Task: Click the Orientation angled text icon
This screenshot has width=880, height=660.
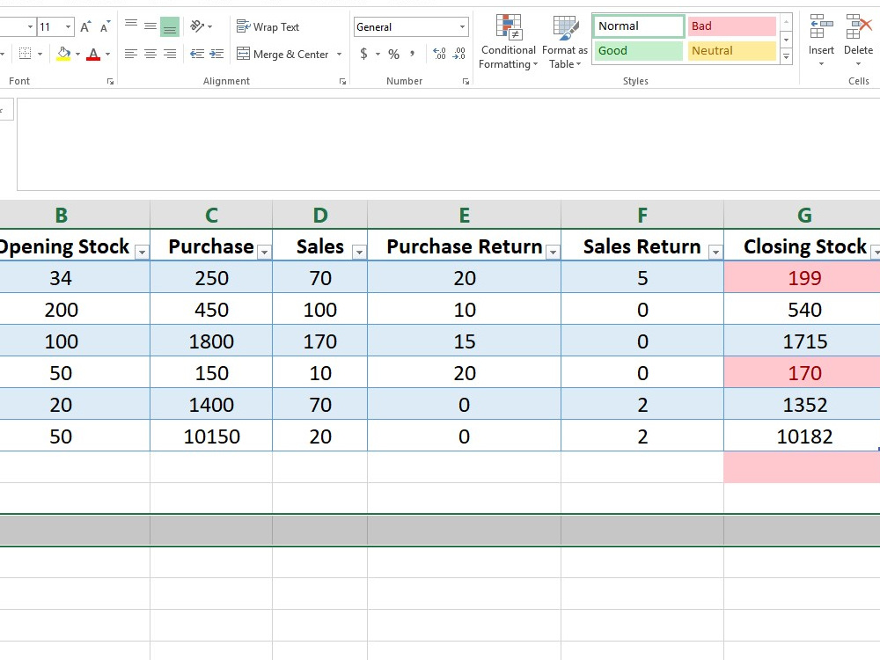Action: pos(197,26)
